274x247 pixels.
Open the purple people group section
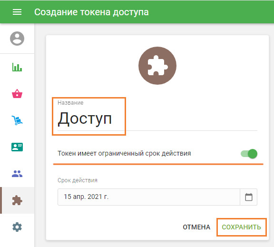click(x=17, y=174)
